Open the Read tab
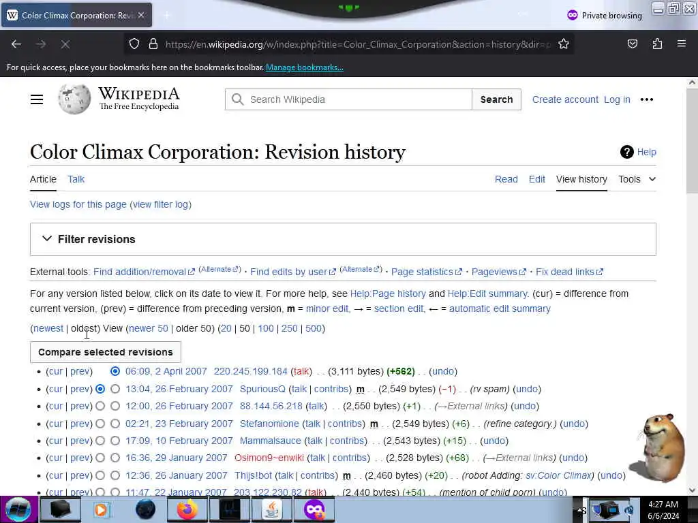Viewport: 698px width, 523px height. click(506, 179)
